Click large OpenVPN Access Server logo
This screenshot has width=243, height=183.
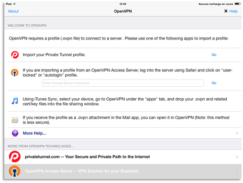tap(15, 171)
